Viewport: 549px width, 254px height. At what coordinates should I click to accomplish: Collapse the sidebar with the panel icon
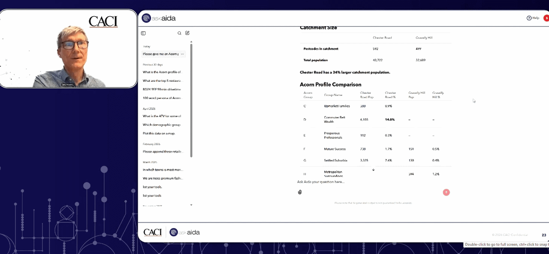pos(143,33)
